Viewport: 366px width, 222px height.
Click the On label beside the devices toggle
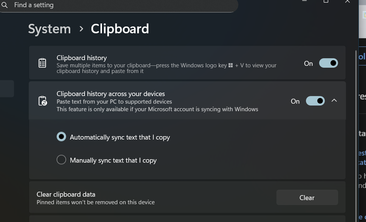pos(295,101)
